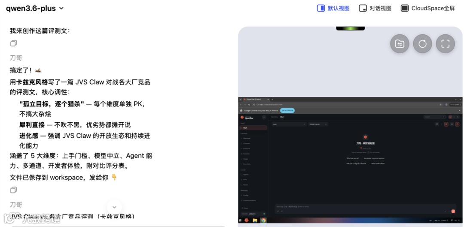
Task: Open Cron Jobs in the OpenClaw sidebar
Action: pyautogui.click(x=253, y=164)
